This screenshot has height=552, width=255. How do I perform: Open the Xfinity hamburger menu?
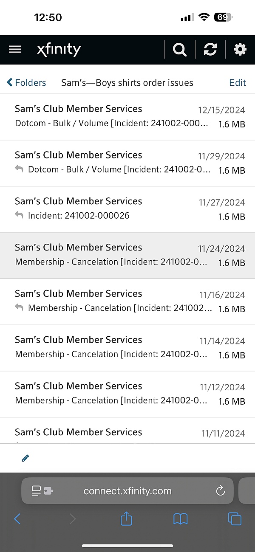(x=15, y=50)
